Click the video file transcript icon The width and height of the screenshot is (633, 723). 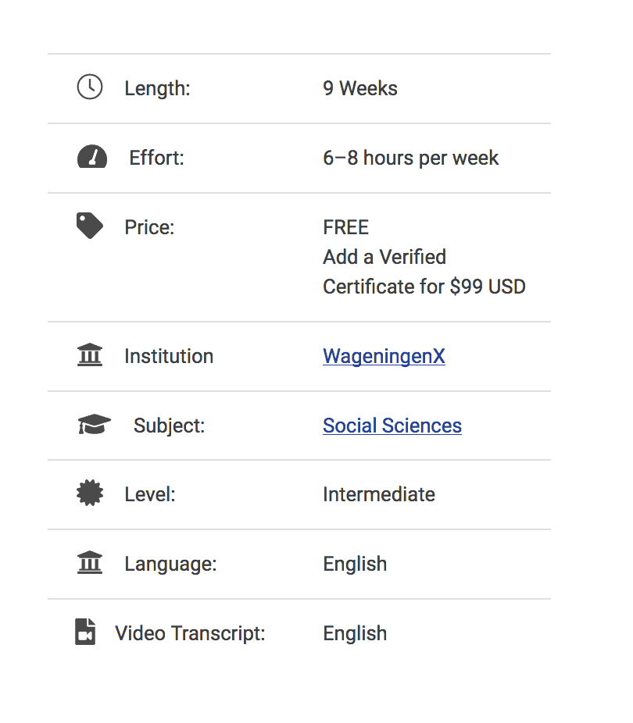pyautogui.click(x=85, y=632)
